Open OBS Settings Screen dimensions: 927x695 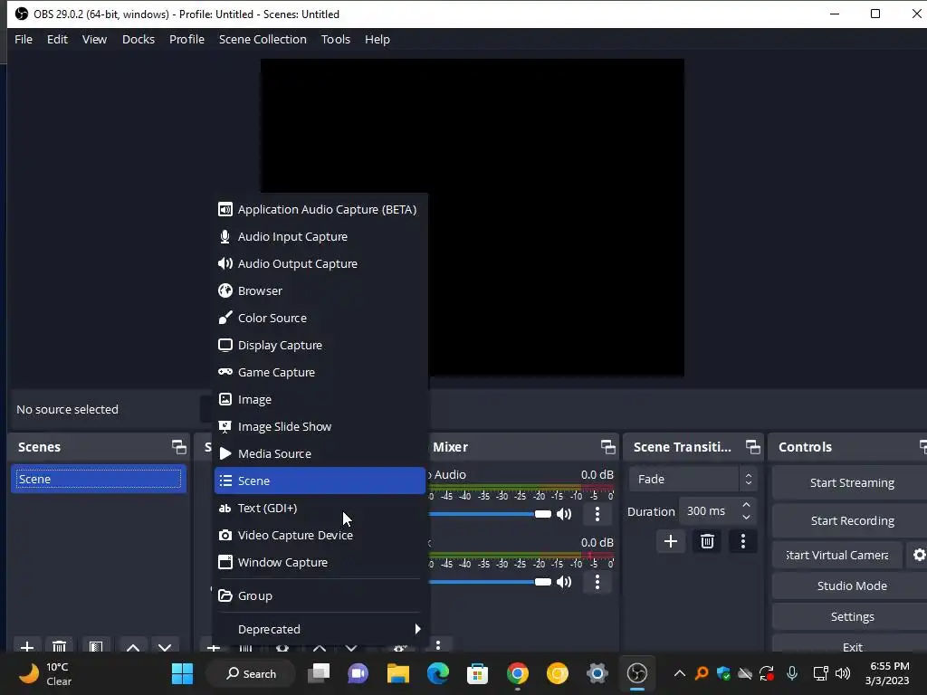851,616
